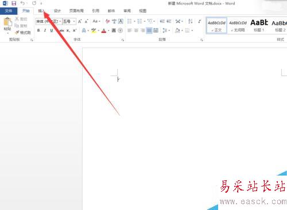
Task: Switch to the 审阅 Review tab
Action: click(x=127, y=11)
